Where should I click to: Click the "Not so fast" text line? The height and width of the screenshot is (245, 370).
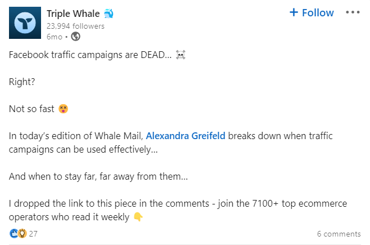[x=32, y=109]
